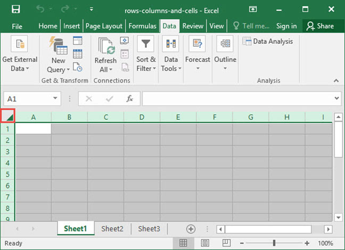Click the Undo arrow icon

coord(40,9)
